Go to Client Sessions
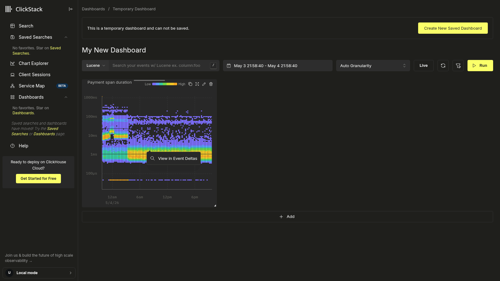This screenshot has width=500, height=281. [34, 75]
